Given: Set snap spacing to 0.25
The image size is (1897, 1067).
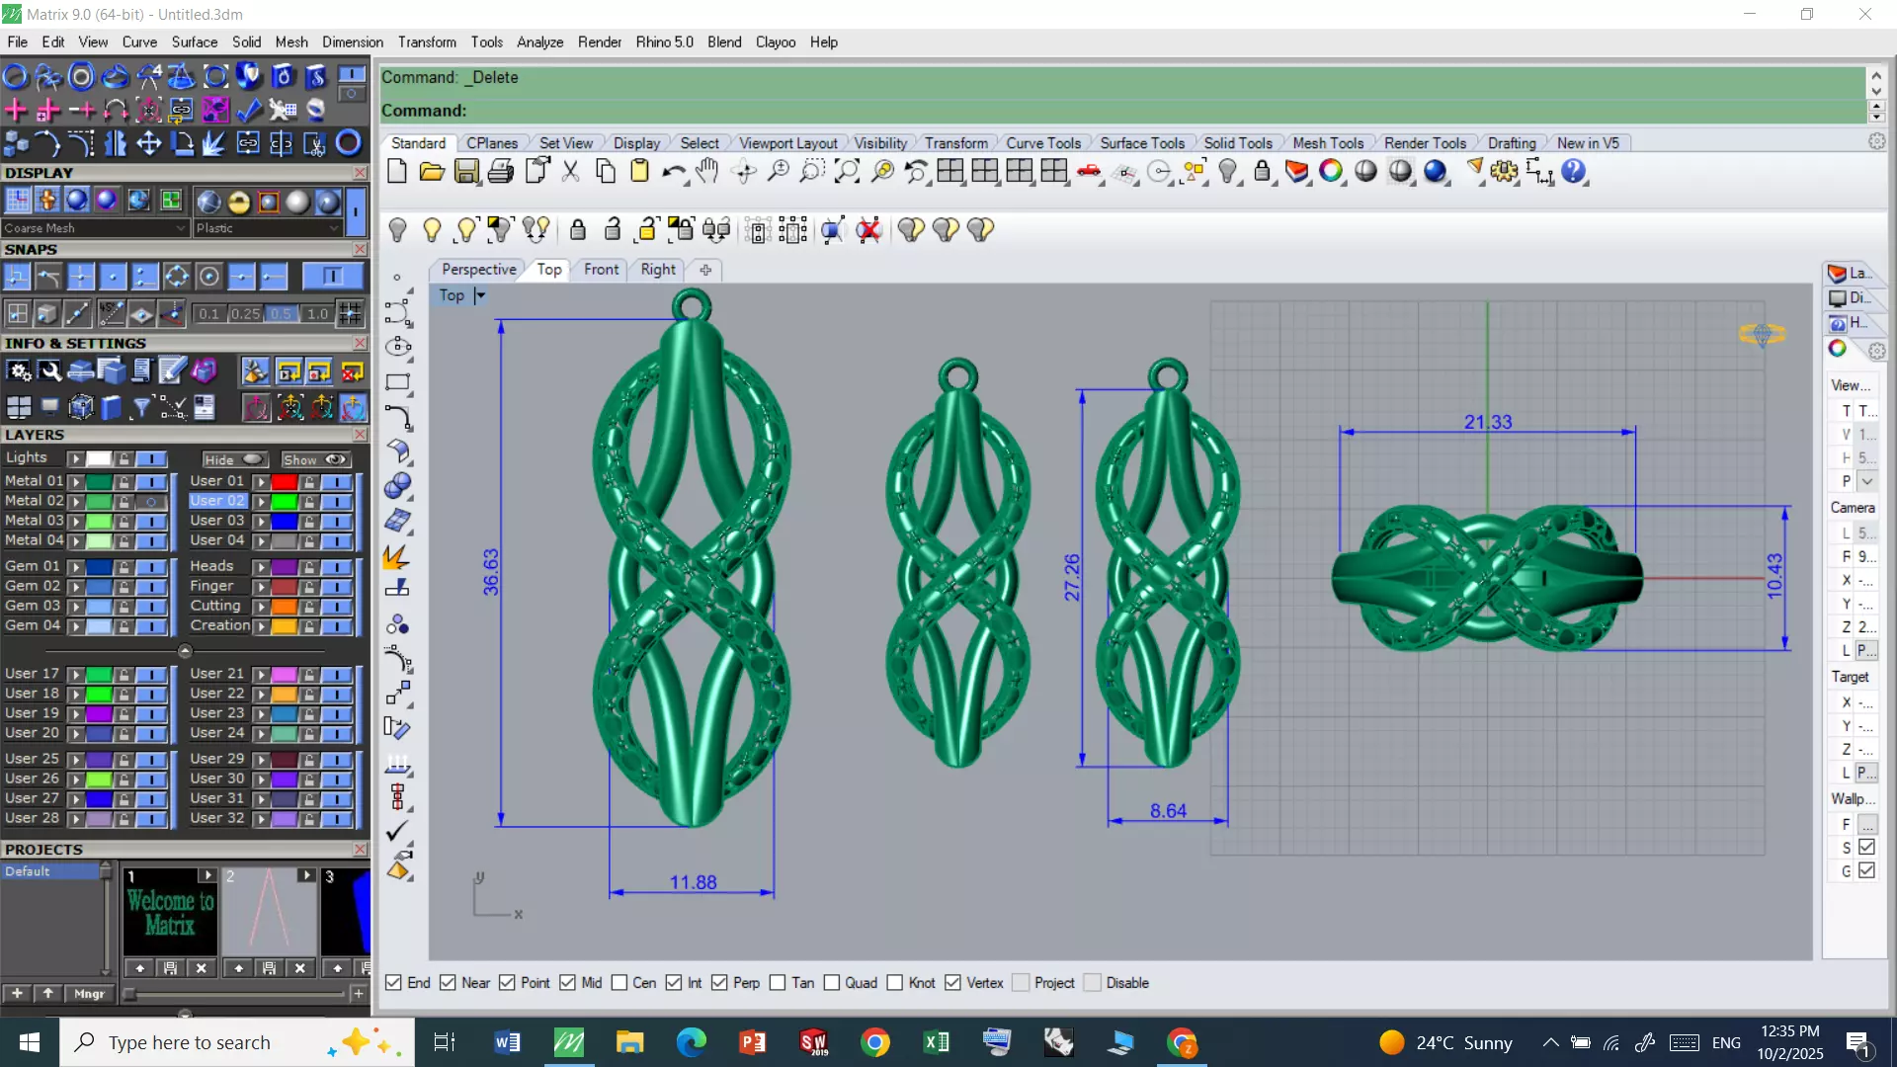Looking at the screenshot, I should tap(245, 314).
